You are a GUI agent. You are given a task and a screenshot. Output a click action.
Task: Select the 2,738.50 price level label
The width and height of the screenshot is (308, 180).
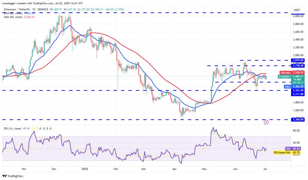coord(298,66)
